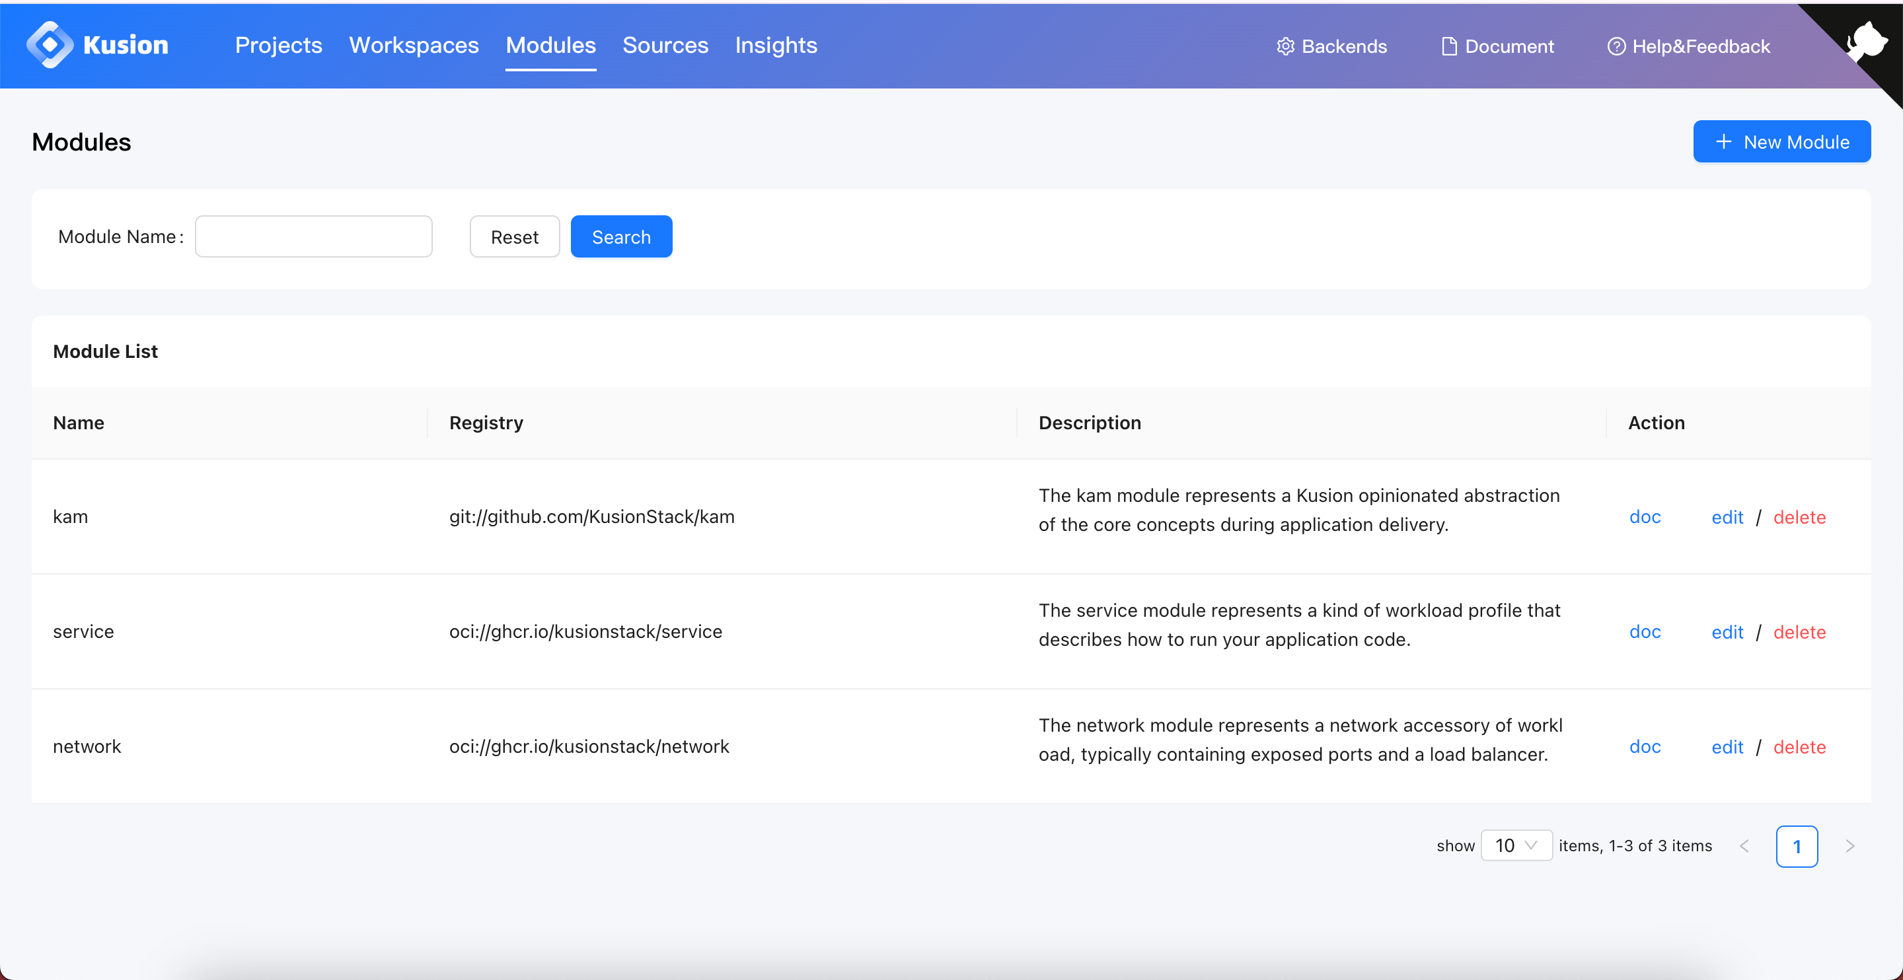Click the Kusion diamond logo icon
This screenshot has width=1903, height=980.
50,45
